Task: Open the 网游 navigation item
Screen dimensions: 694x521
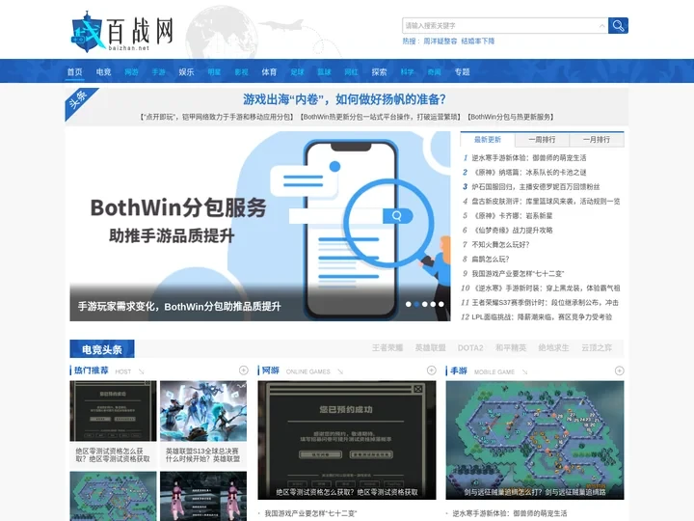Action: (131, 71)
